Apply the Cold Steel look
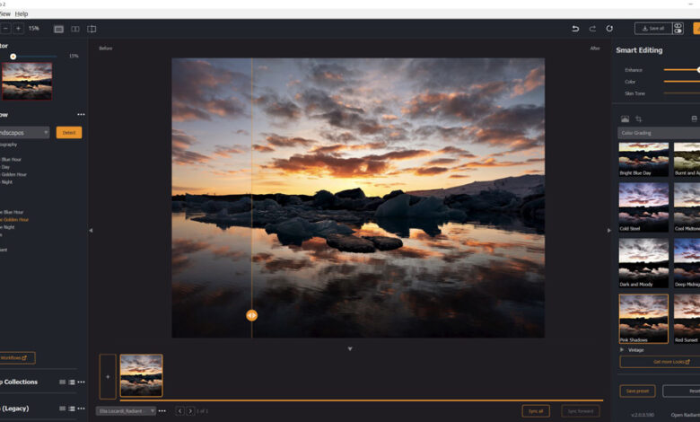The width and height of the screenshot is (700, 422). (x=643, y=207)
